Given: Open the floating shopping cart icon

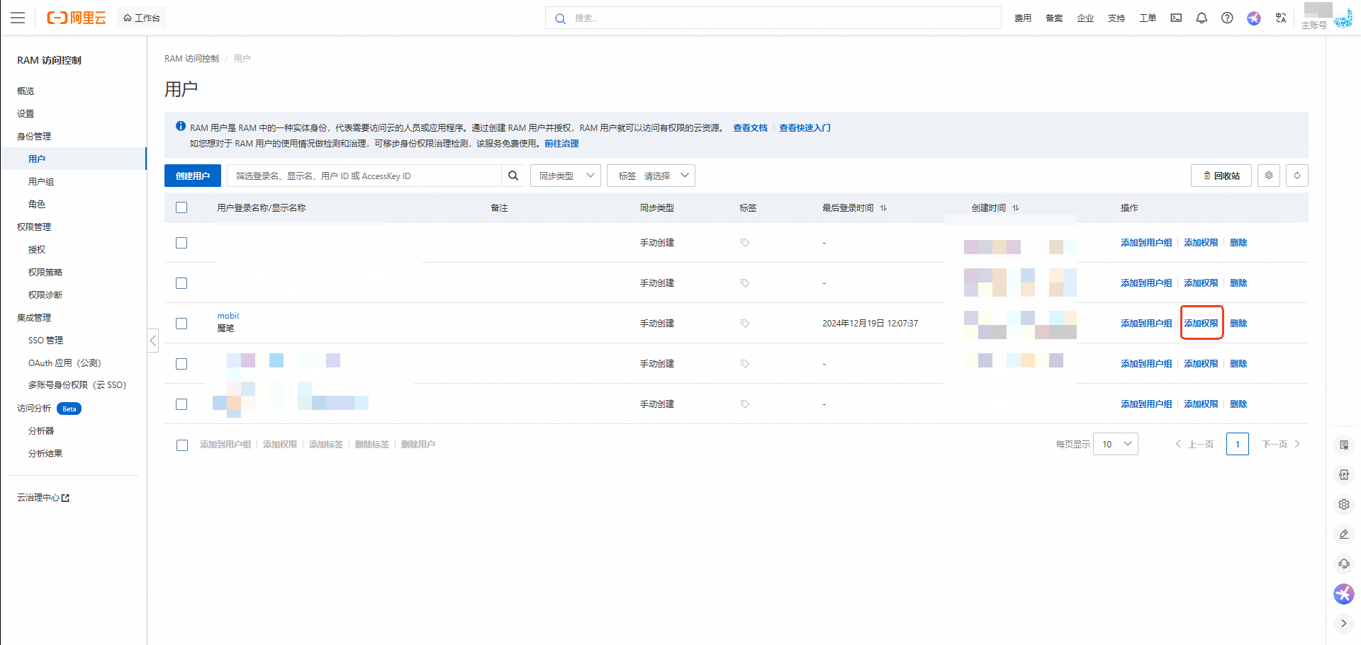Looking at the screenshot, I should click(1344, 445).
